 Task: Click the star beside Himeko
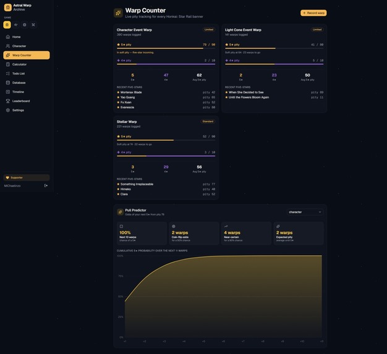pos(118,189)
